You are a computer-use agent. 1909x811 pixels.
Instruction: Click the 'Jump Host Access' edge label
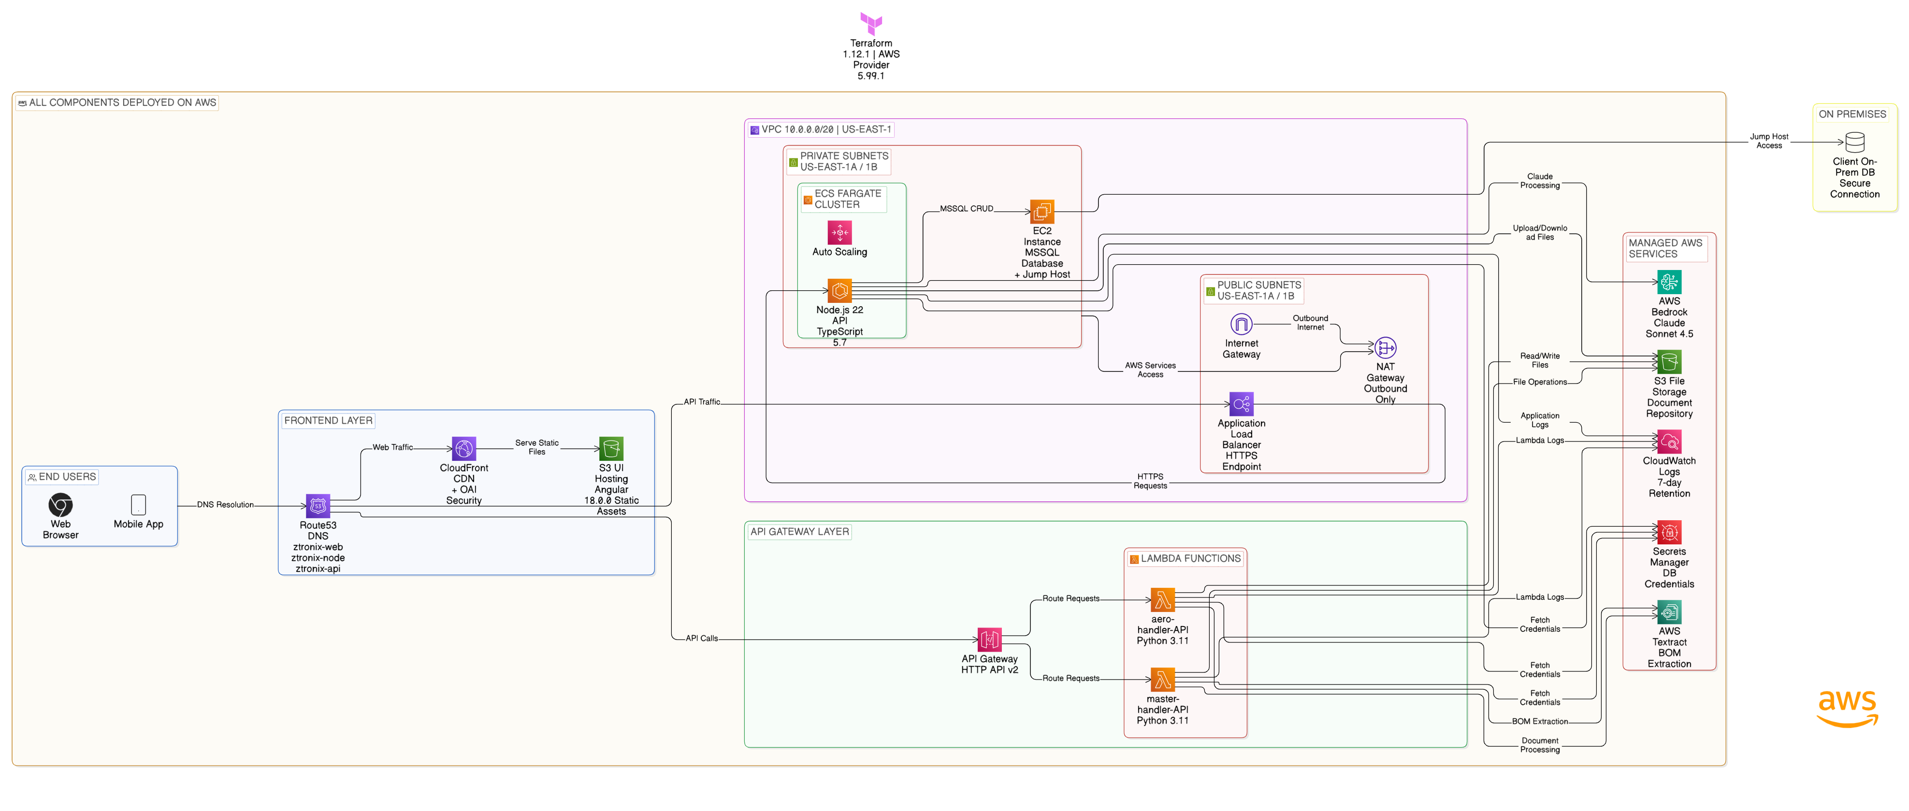point(1769,142)
